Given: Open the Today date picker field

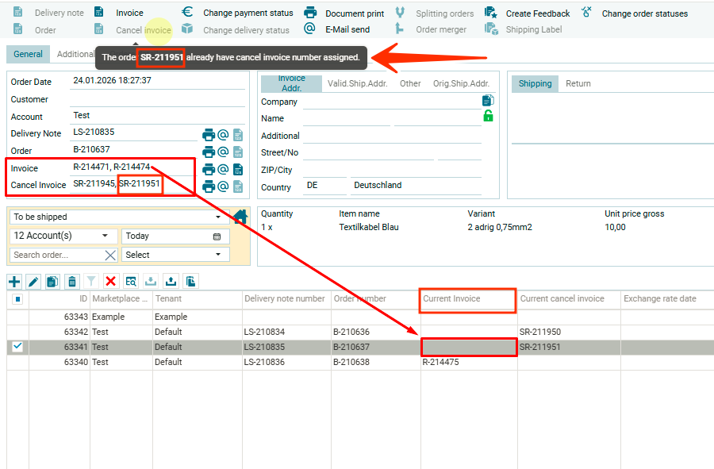Looking at the screenshot, I should [175, 236].
